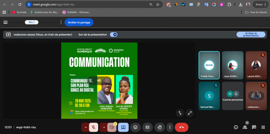Click the raise hand icon
This screenshot has height=134, width=270.
tap(160, 127)
